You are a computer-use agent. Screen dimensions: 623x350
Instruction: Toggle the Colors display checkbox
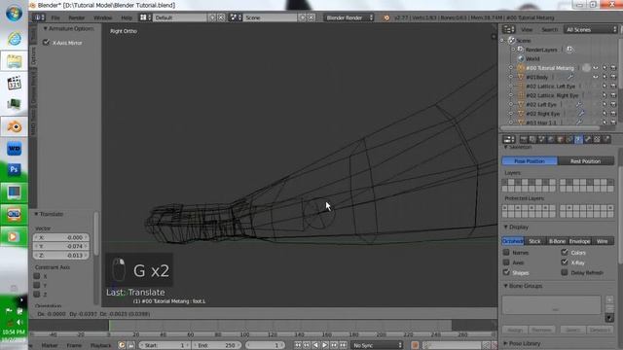565,252
